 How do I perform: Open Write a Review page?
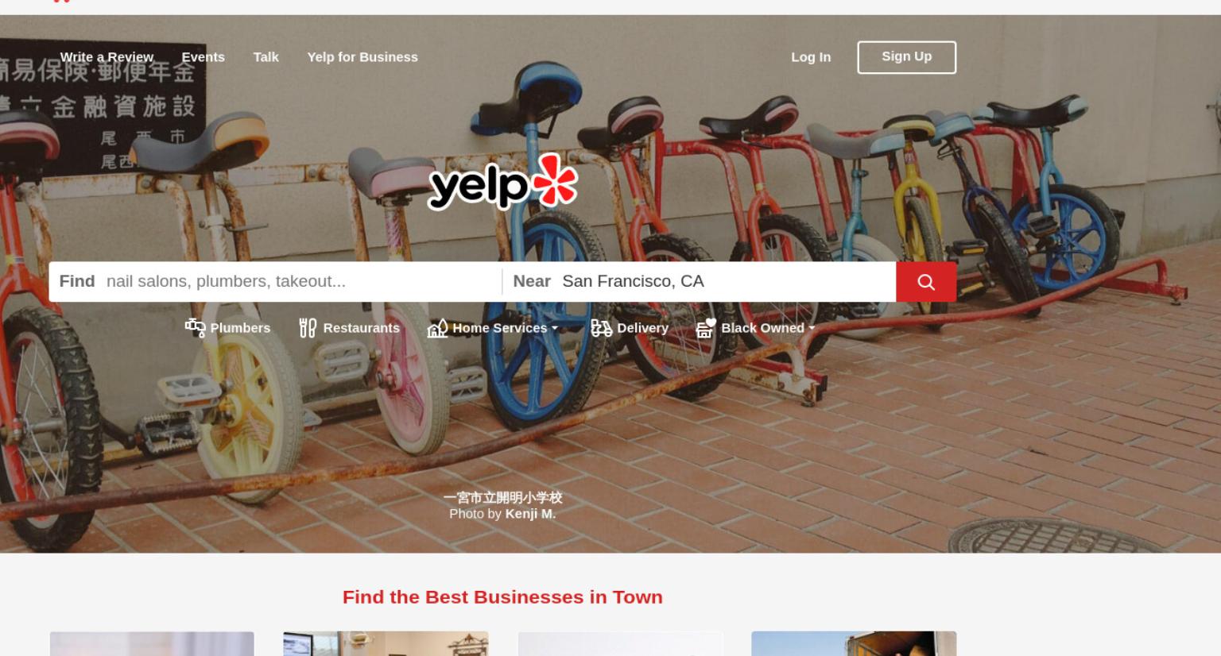point(107,57)
